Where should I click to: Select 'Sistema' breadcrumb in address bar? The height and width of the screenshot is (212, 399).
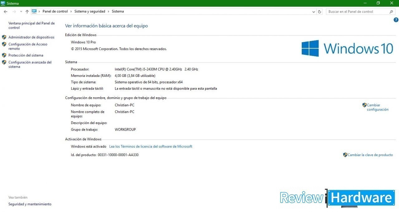coord(118,12)
